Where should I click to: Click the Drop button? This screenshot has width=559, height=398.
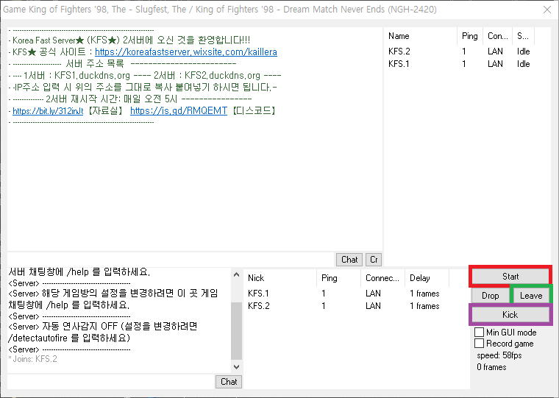coord(490,296)
